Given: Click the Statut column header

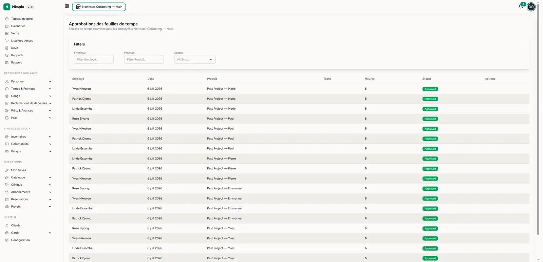Looking at the screenshot, I should coord(427,79).
